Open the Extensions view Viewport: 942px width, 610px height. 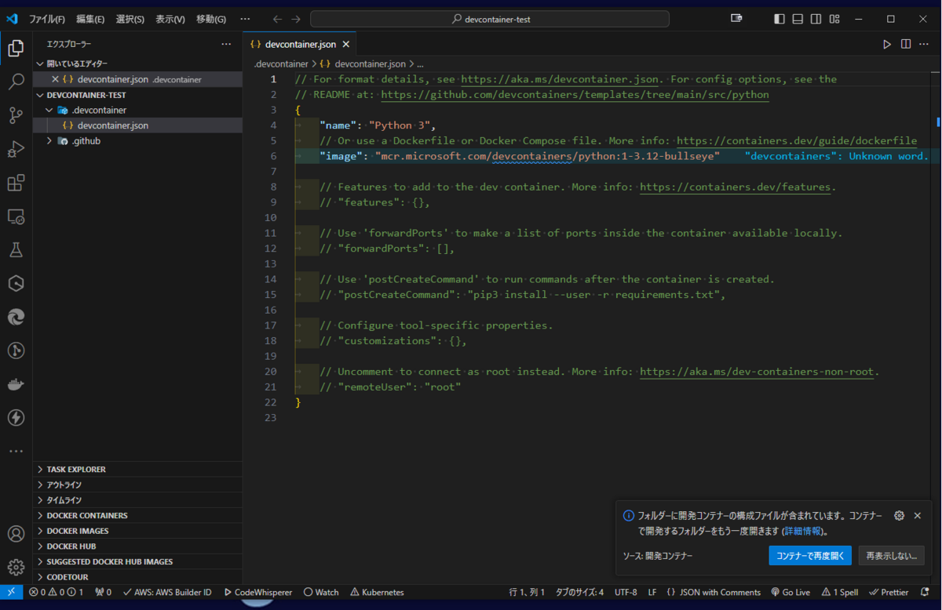pos(16,182)
